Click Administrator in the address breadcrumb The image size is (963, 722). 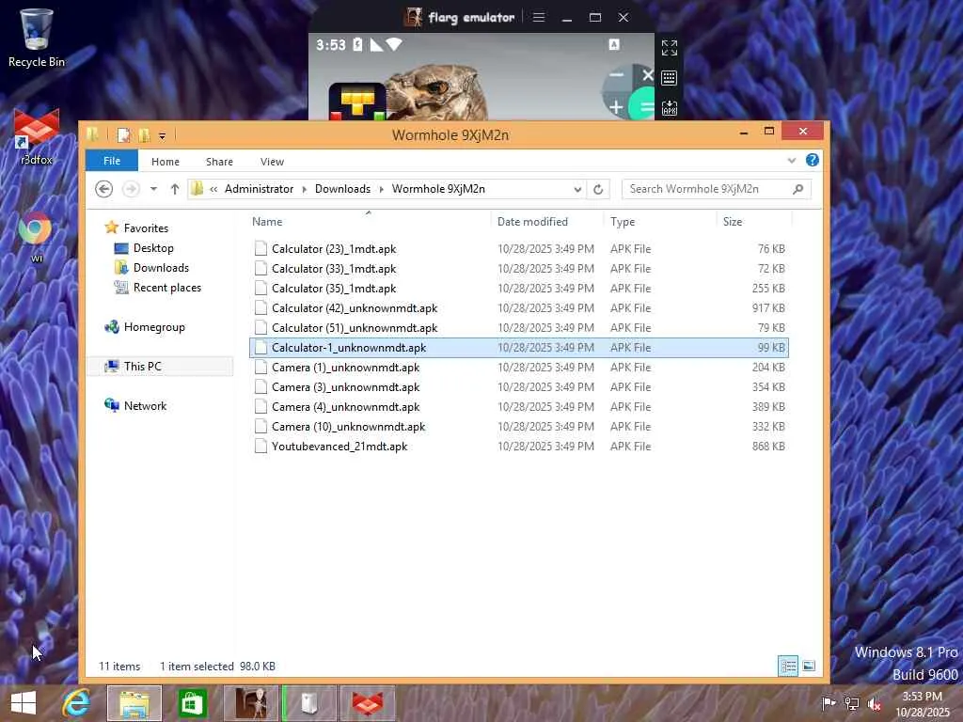pos(259,189)
